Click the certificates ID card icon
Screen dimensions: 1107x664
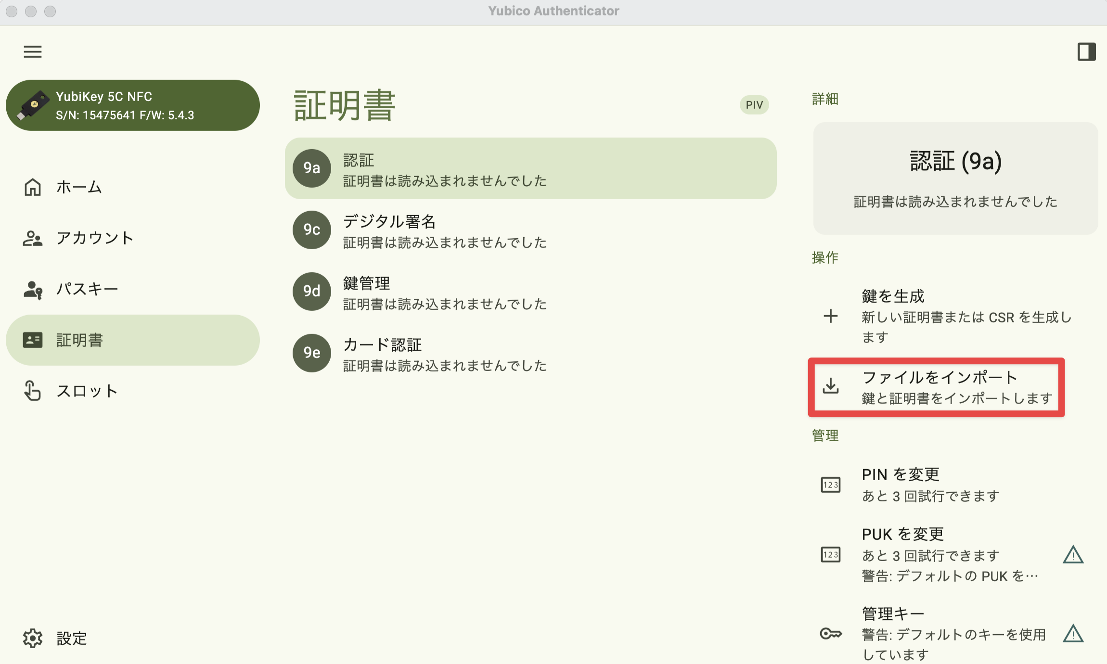33,340
